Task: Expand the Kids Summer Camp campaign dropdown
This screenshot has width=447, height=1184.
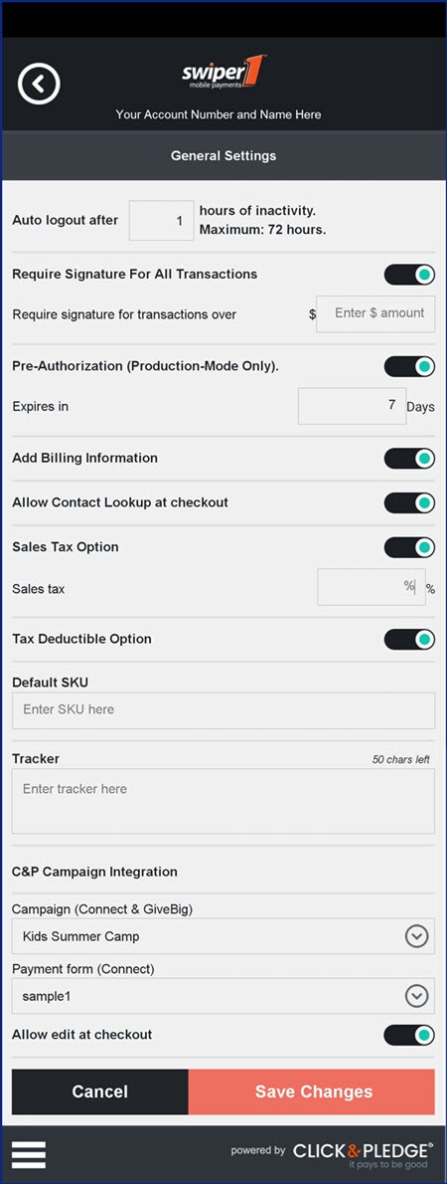Action: tap(223, 936)
